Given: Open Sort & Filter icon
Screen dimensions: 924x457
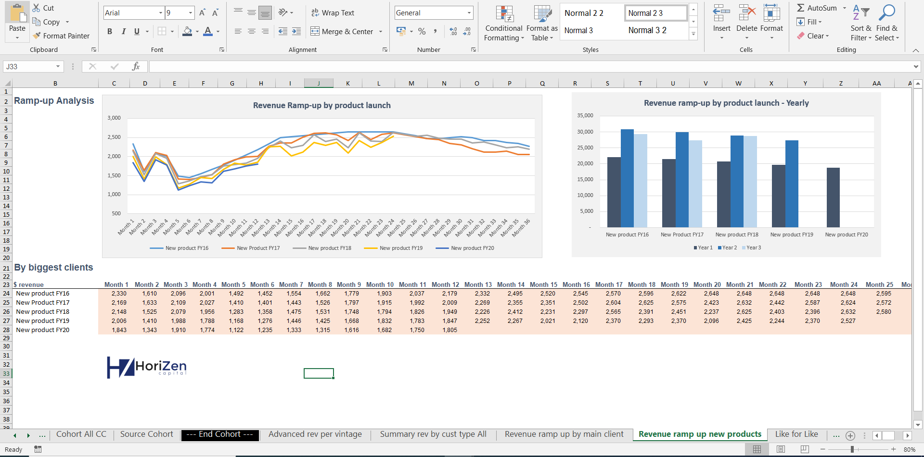Looking at the screenshot, I should click(x=861, y=13).
